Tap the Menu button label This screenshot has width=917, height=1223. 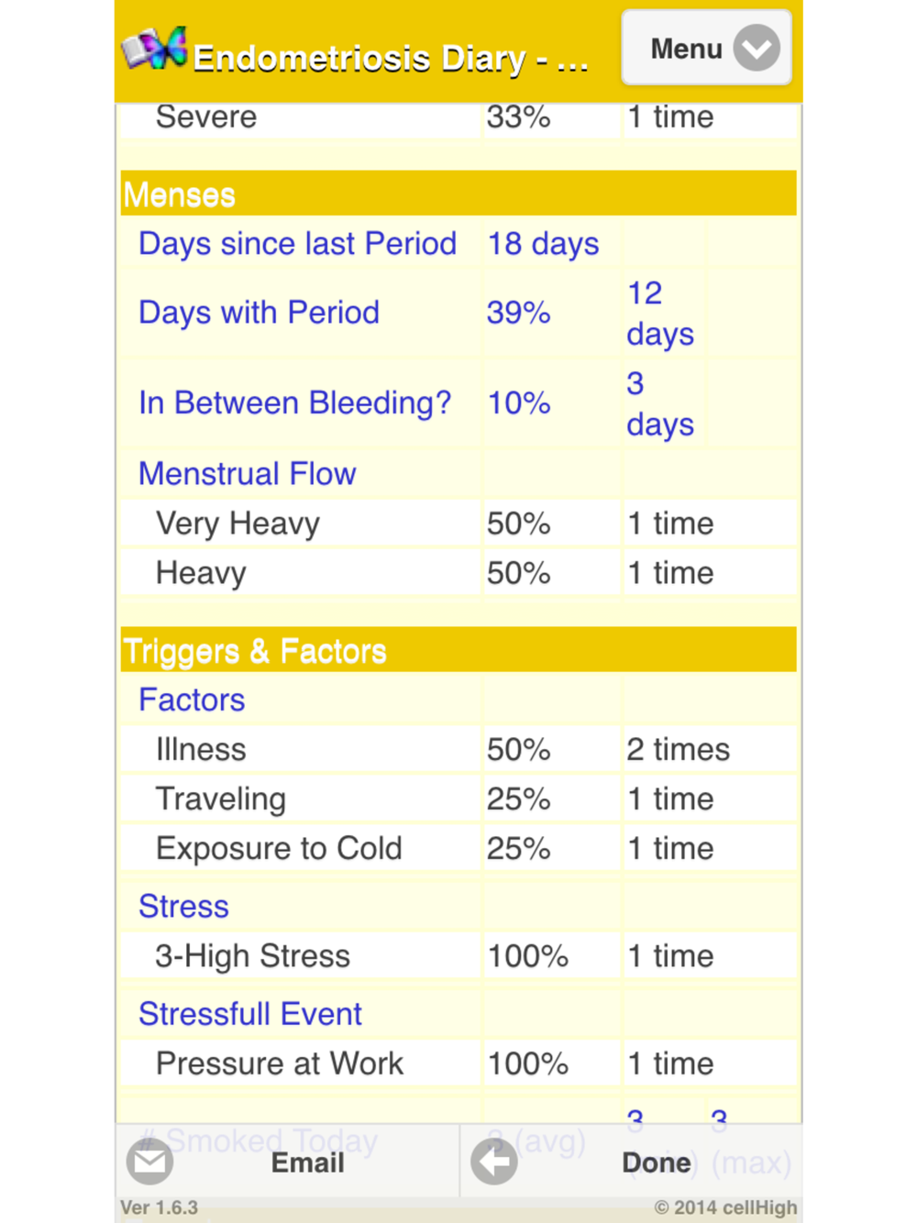pyautogui.click(x=686, y=49)
